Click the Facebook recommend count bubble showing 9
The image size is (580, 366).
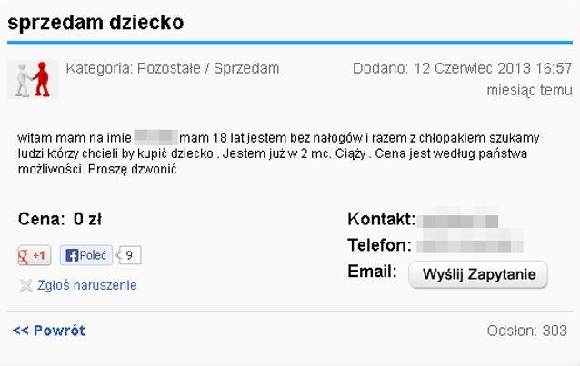click(130, 256)
